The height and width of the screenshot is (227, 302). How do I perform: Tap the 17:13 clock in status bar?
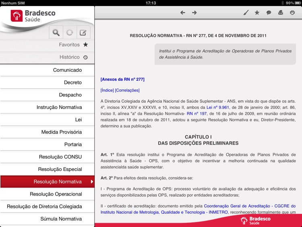tap(151, 3)
